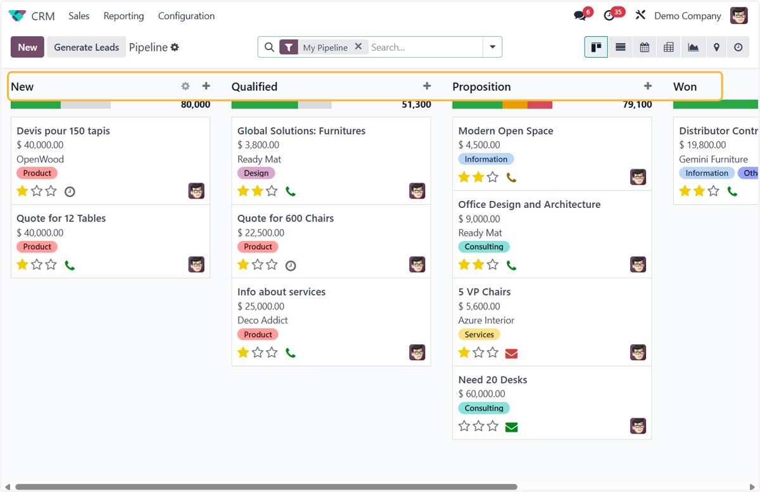Open settings gear of the New column
This screenshot has width=760, height=492.
point(186,86)
